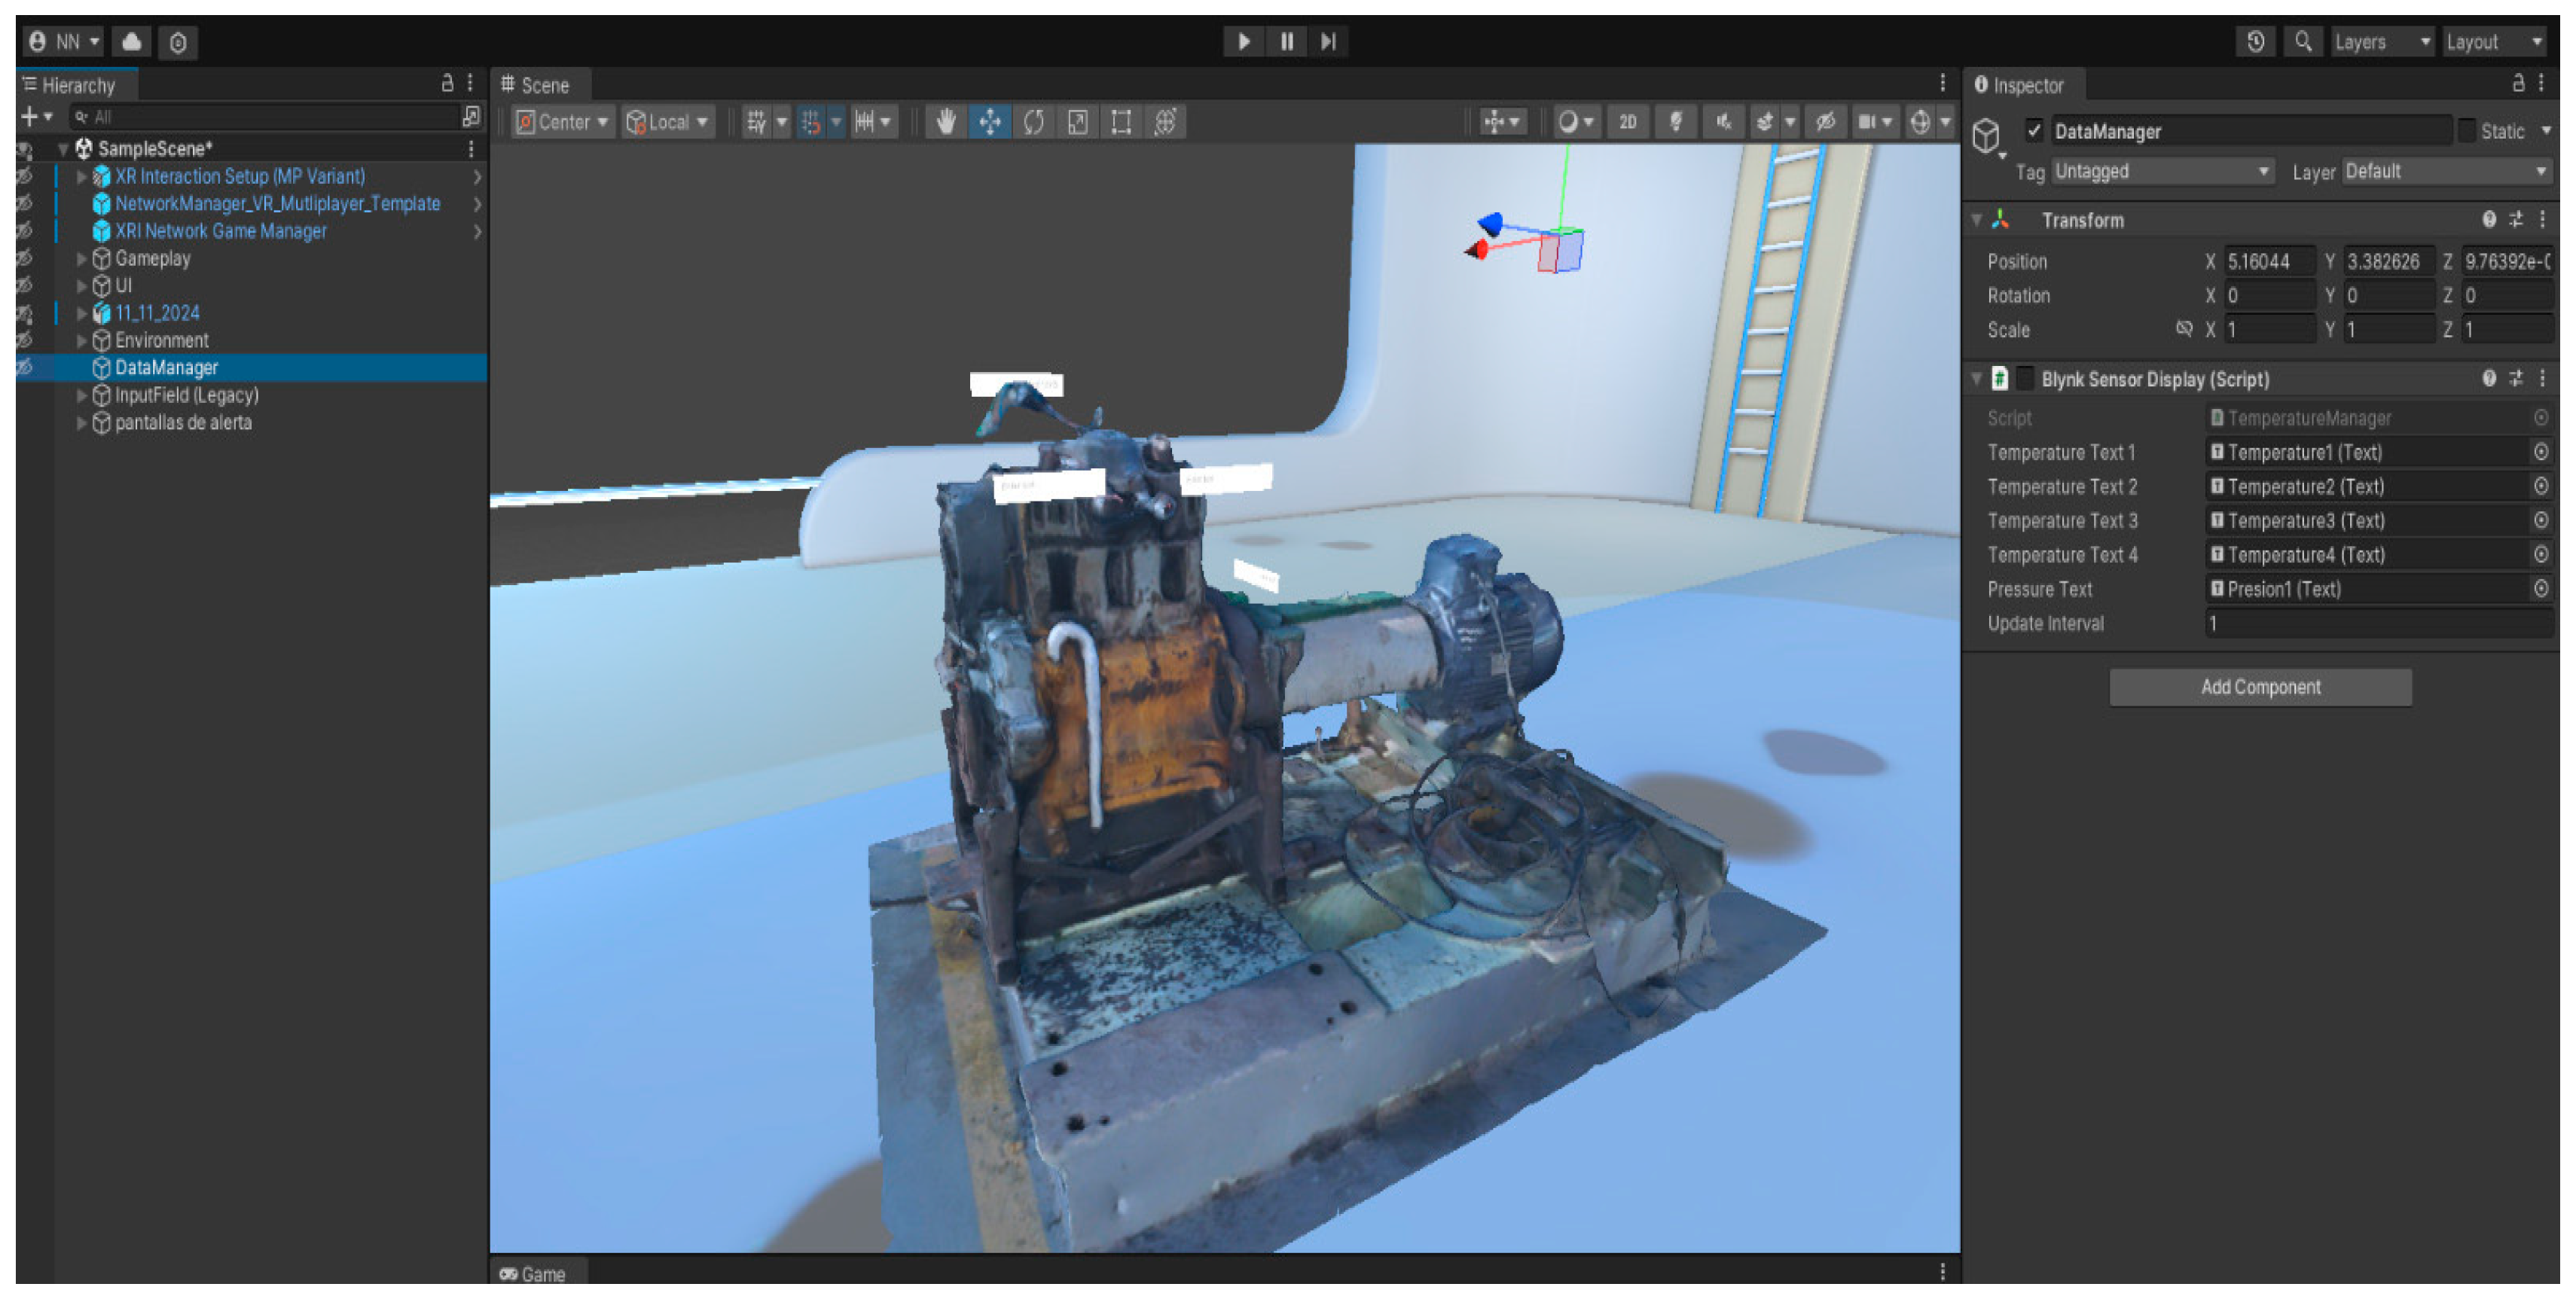Viewport: 2576px width, 1296px height.
Task: Select the Scale tool
Action: pyautogui.click(x=1077, y=122)
